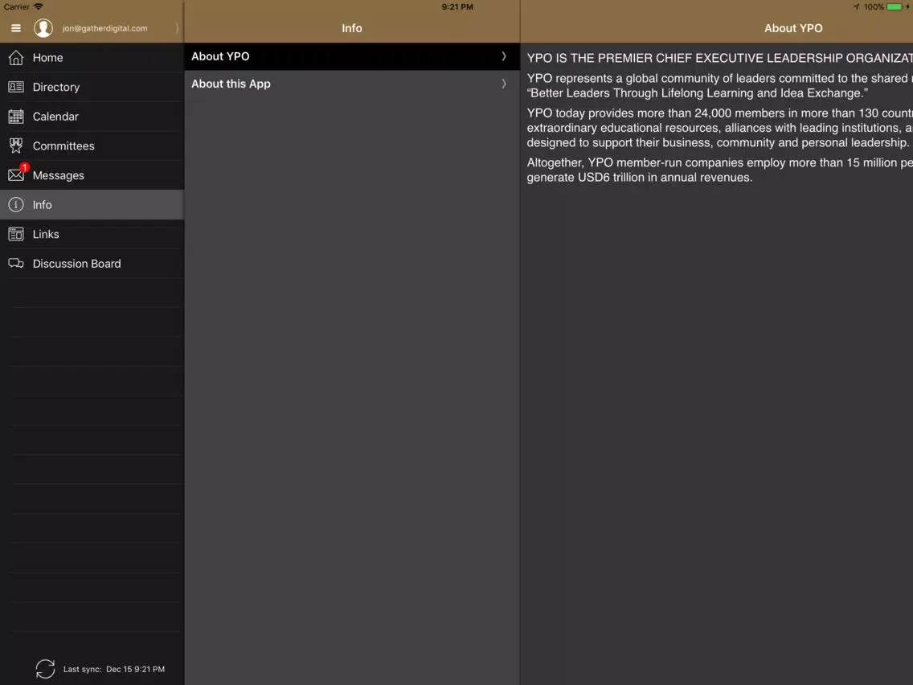Image resolution: width=913 pixels, height=685 pixels.
Task: Click the Better Leaders Through Lifelong Learning line
Action: click(x=698, y=93)
